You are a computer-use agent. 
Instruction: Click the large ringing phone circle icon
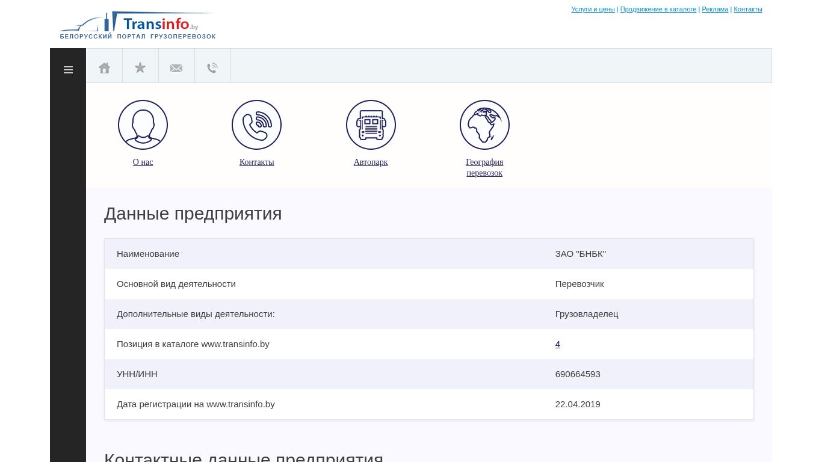[x=256, y=125]
